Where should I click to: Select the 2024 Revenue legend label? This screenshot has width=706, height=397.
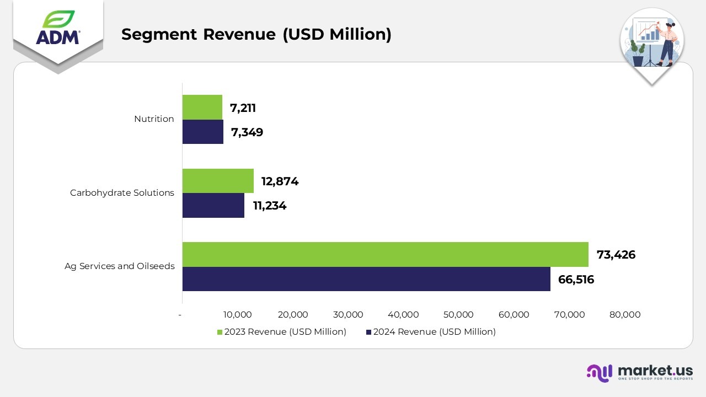point(434,332)
